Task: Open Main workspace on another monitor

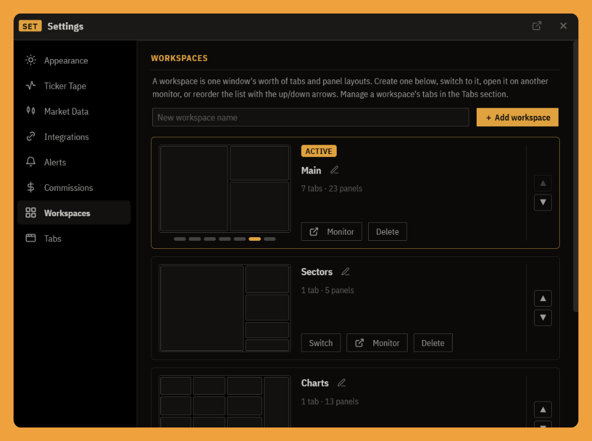Action: (332, 232)
